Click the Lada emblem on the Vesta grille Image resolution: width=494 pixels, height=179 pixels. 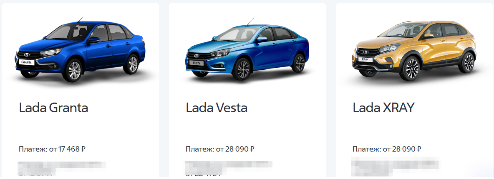pyautogui.click(x=197, y=56)
